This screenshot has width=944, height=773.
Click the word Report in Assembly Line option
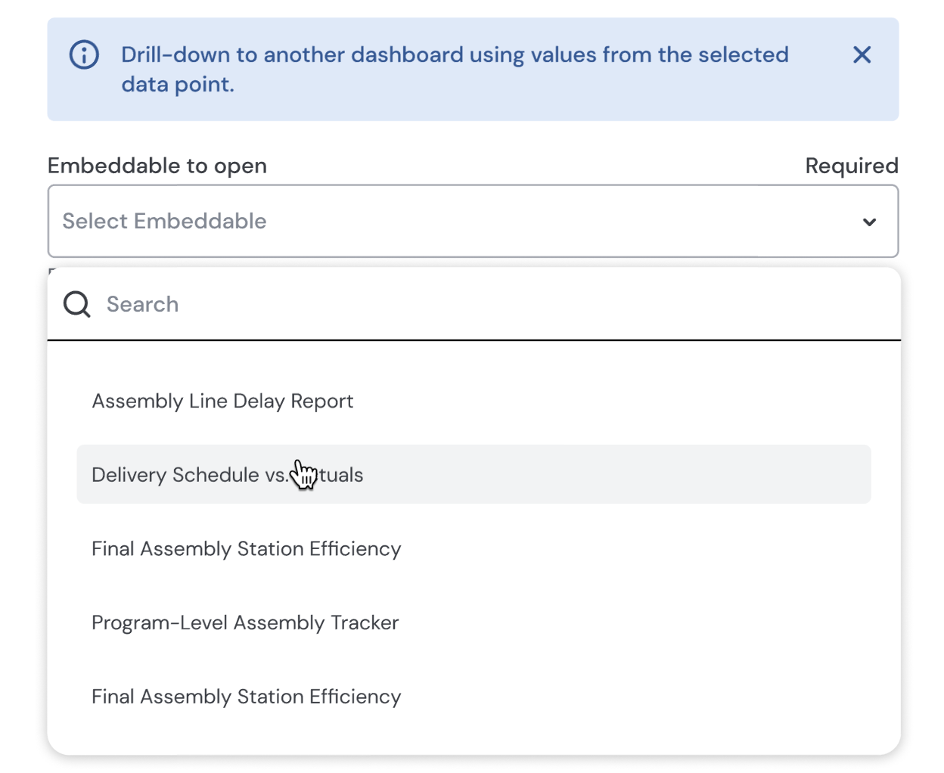pos(321,402)
